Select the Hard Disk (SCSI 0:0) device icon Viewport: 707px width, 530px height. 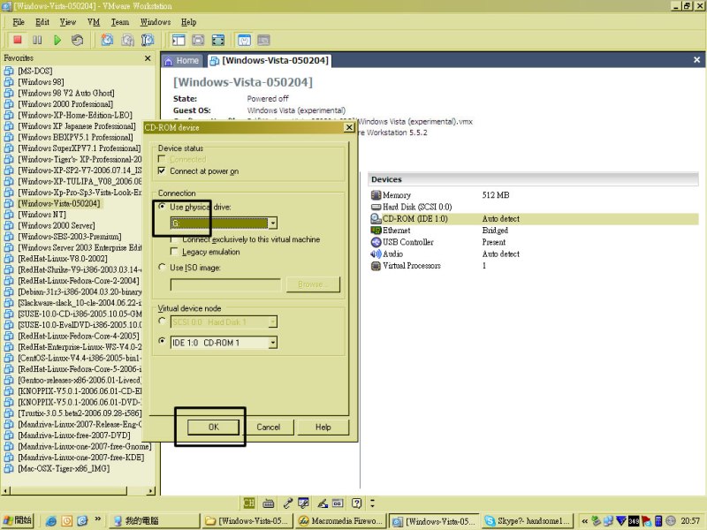pos(376,207)
